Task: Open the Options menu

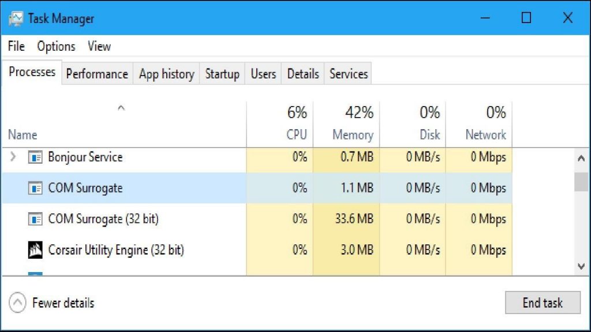Action: 55,46
